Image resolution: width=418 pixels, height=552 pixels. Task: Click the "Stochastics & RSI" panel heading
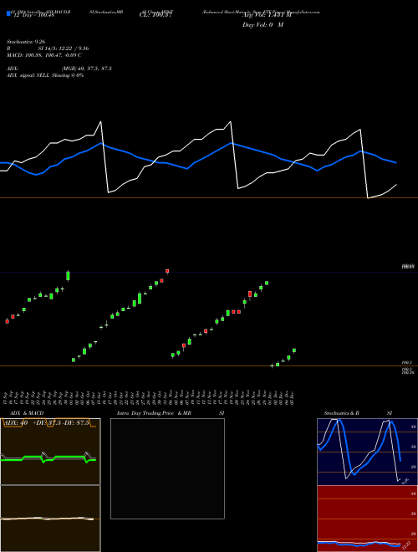coord(358,413)
